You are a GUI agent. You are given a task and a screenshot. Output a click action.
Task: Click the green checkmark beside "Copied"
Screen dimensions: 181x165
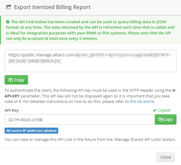coord(155,110)
